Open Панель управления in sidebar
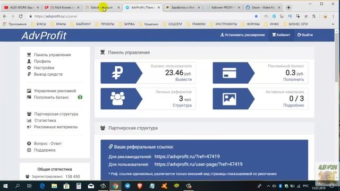This screenshot has width=340, height=191. 49,55
